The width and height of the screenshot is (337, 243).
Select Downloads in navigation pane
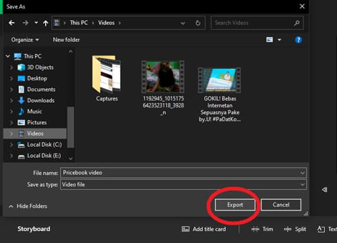click(40, 101)
